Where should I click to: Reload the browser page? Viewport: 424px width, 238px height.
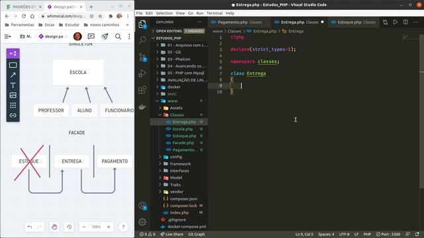tap(24, 16)
